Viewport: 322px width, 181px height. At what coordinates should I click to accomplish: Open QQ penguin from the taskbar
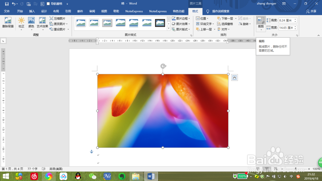pyautogui.click(x=78, y=176)
